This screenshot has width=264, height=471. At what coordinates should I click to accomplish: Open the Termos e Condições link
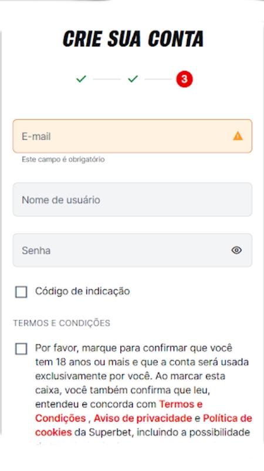(181, 404)
